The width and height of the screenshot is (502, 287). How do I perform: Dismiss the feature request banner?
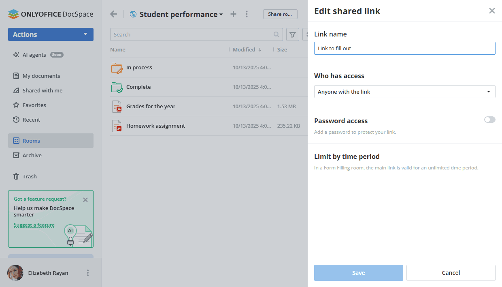pyautogui.click(x=85, y=200)
